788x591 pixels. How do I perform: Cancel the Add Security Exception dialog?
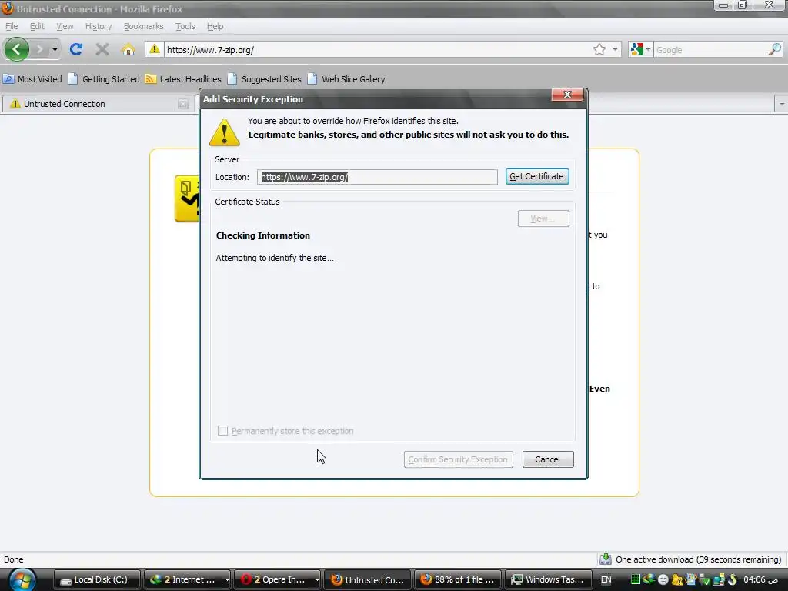pyautogui.click(x=548, y=459)
